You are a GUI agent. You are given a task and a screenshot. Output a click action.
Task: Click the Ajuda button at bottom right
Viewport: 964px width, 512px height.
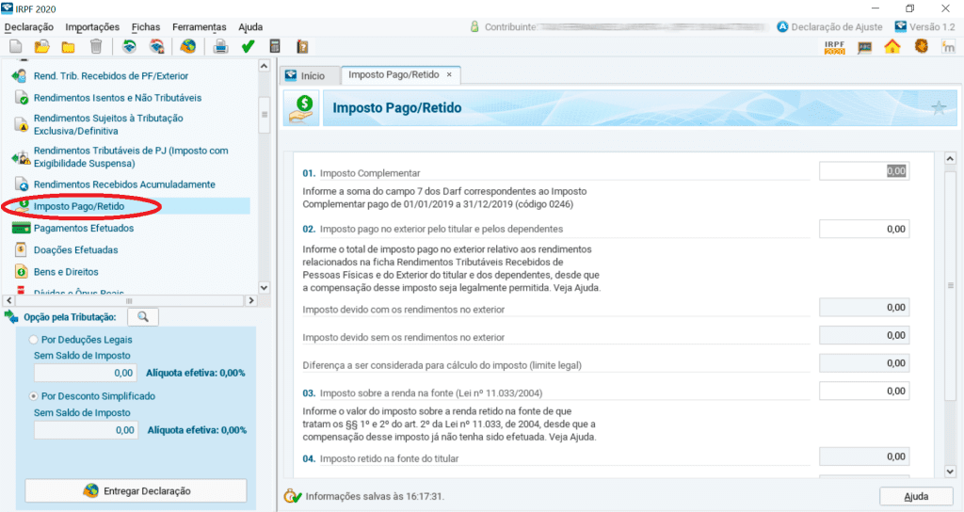[x=916, y=497]
